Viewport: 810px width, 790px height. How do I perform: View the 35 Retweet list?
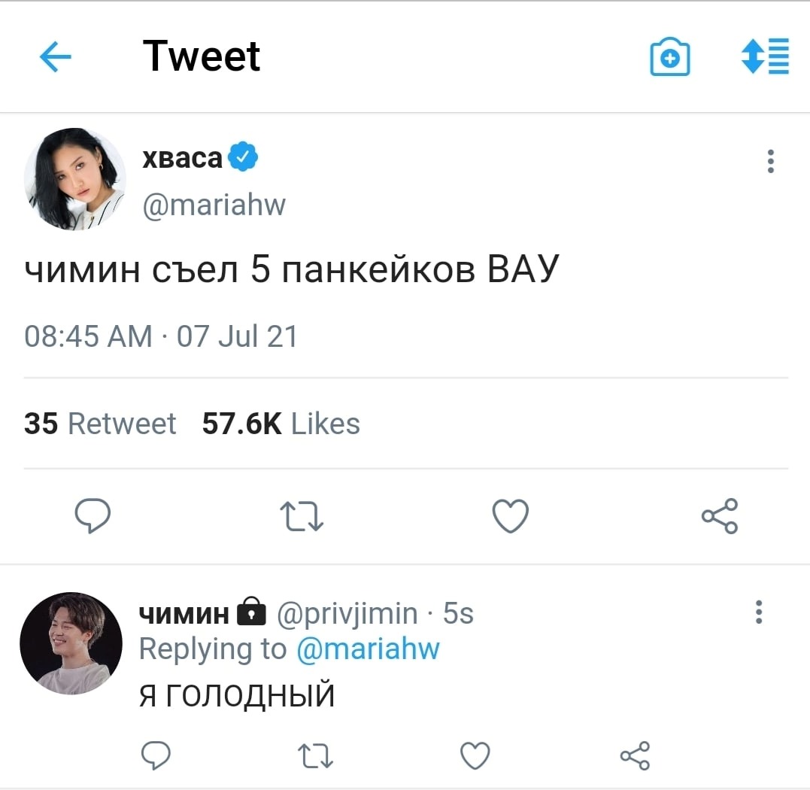click(x=100, y=424)
